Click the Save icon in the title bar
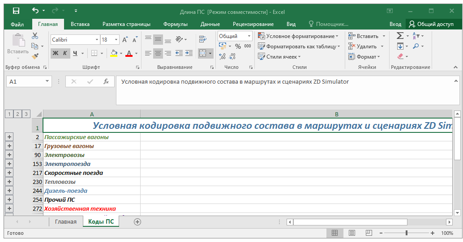Viewport: 463px width, 242px height. pos(16,11)
